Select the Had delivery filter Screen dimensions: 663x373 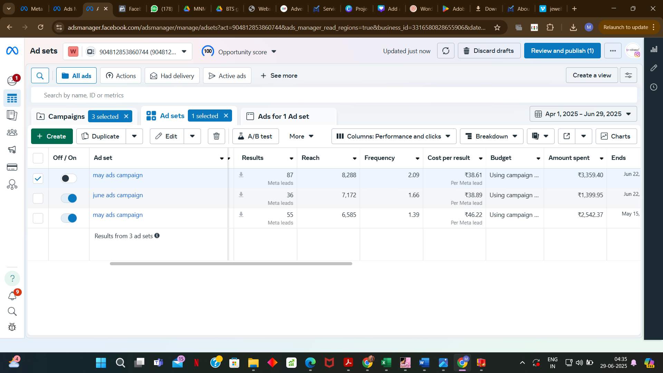pyautogui.click(x=172, y=76)
